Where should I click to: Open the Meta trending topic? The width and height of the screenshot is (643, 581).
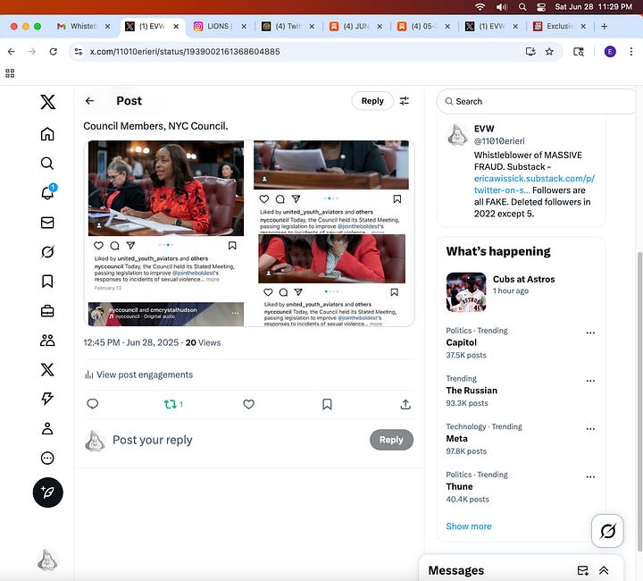pos(457,439)
